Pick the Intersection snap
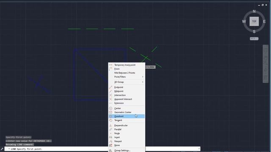Image resolution: width=271 pixels, height=152 pixels. click(127, 95)
